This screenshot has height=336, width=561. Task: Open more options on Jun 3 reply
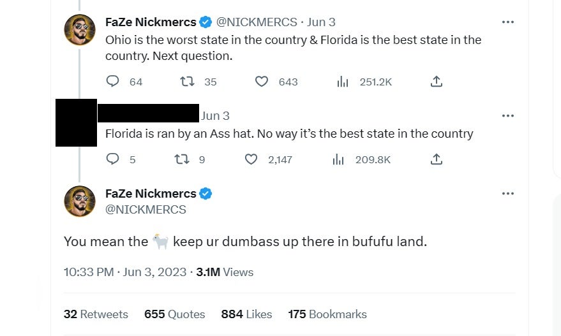click(x=508, y=116)
